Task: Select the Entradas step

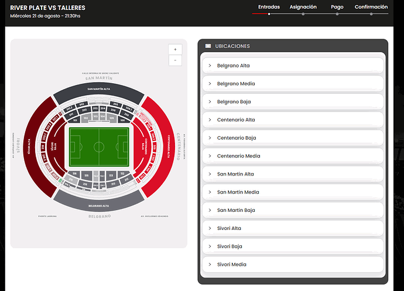Action: [x=269, y=7]
